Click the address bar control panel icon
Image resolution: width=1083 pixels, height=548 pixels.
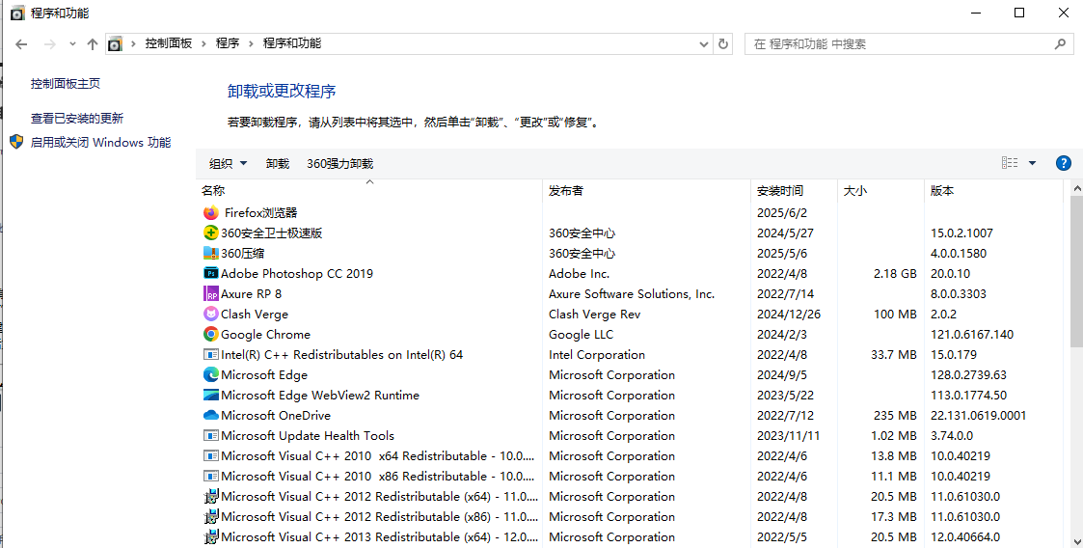[x=116, y=44]
